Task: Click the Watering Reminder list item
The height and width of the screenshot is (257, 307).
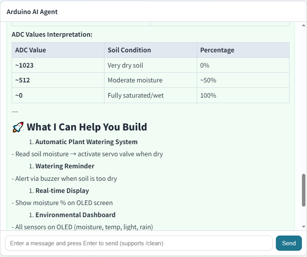Action: click(65, 166)
